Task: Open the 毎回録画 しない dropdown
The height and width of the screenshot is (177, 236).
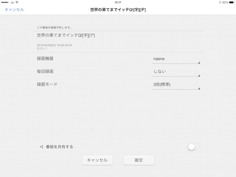Action: (x=176, y=72)
